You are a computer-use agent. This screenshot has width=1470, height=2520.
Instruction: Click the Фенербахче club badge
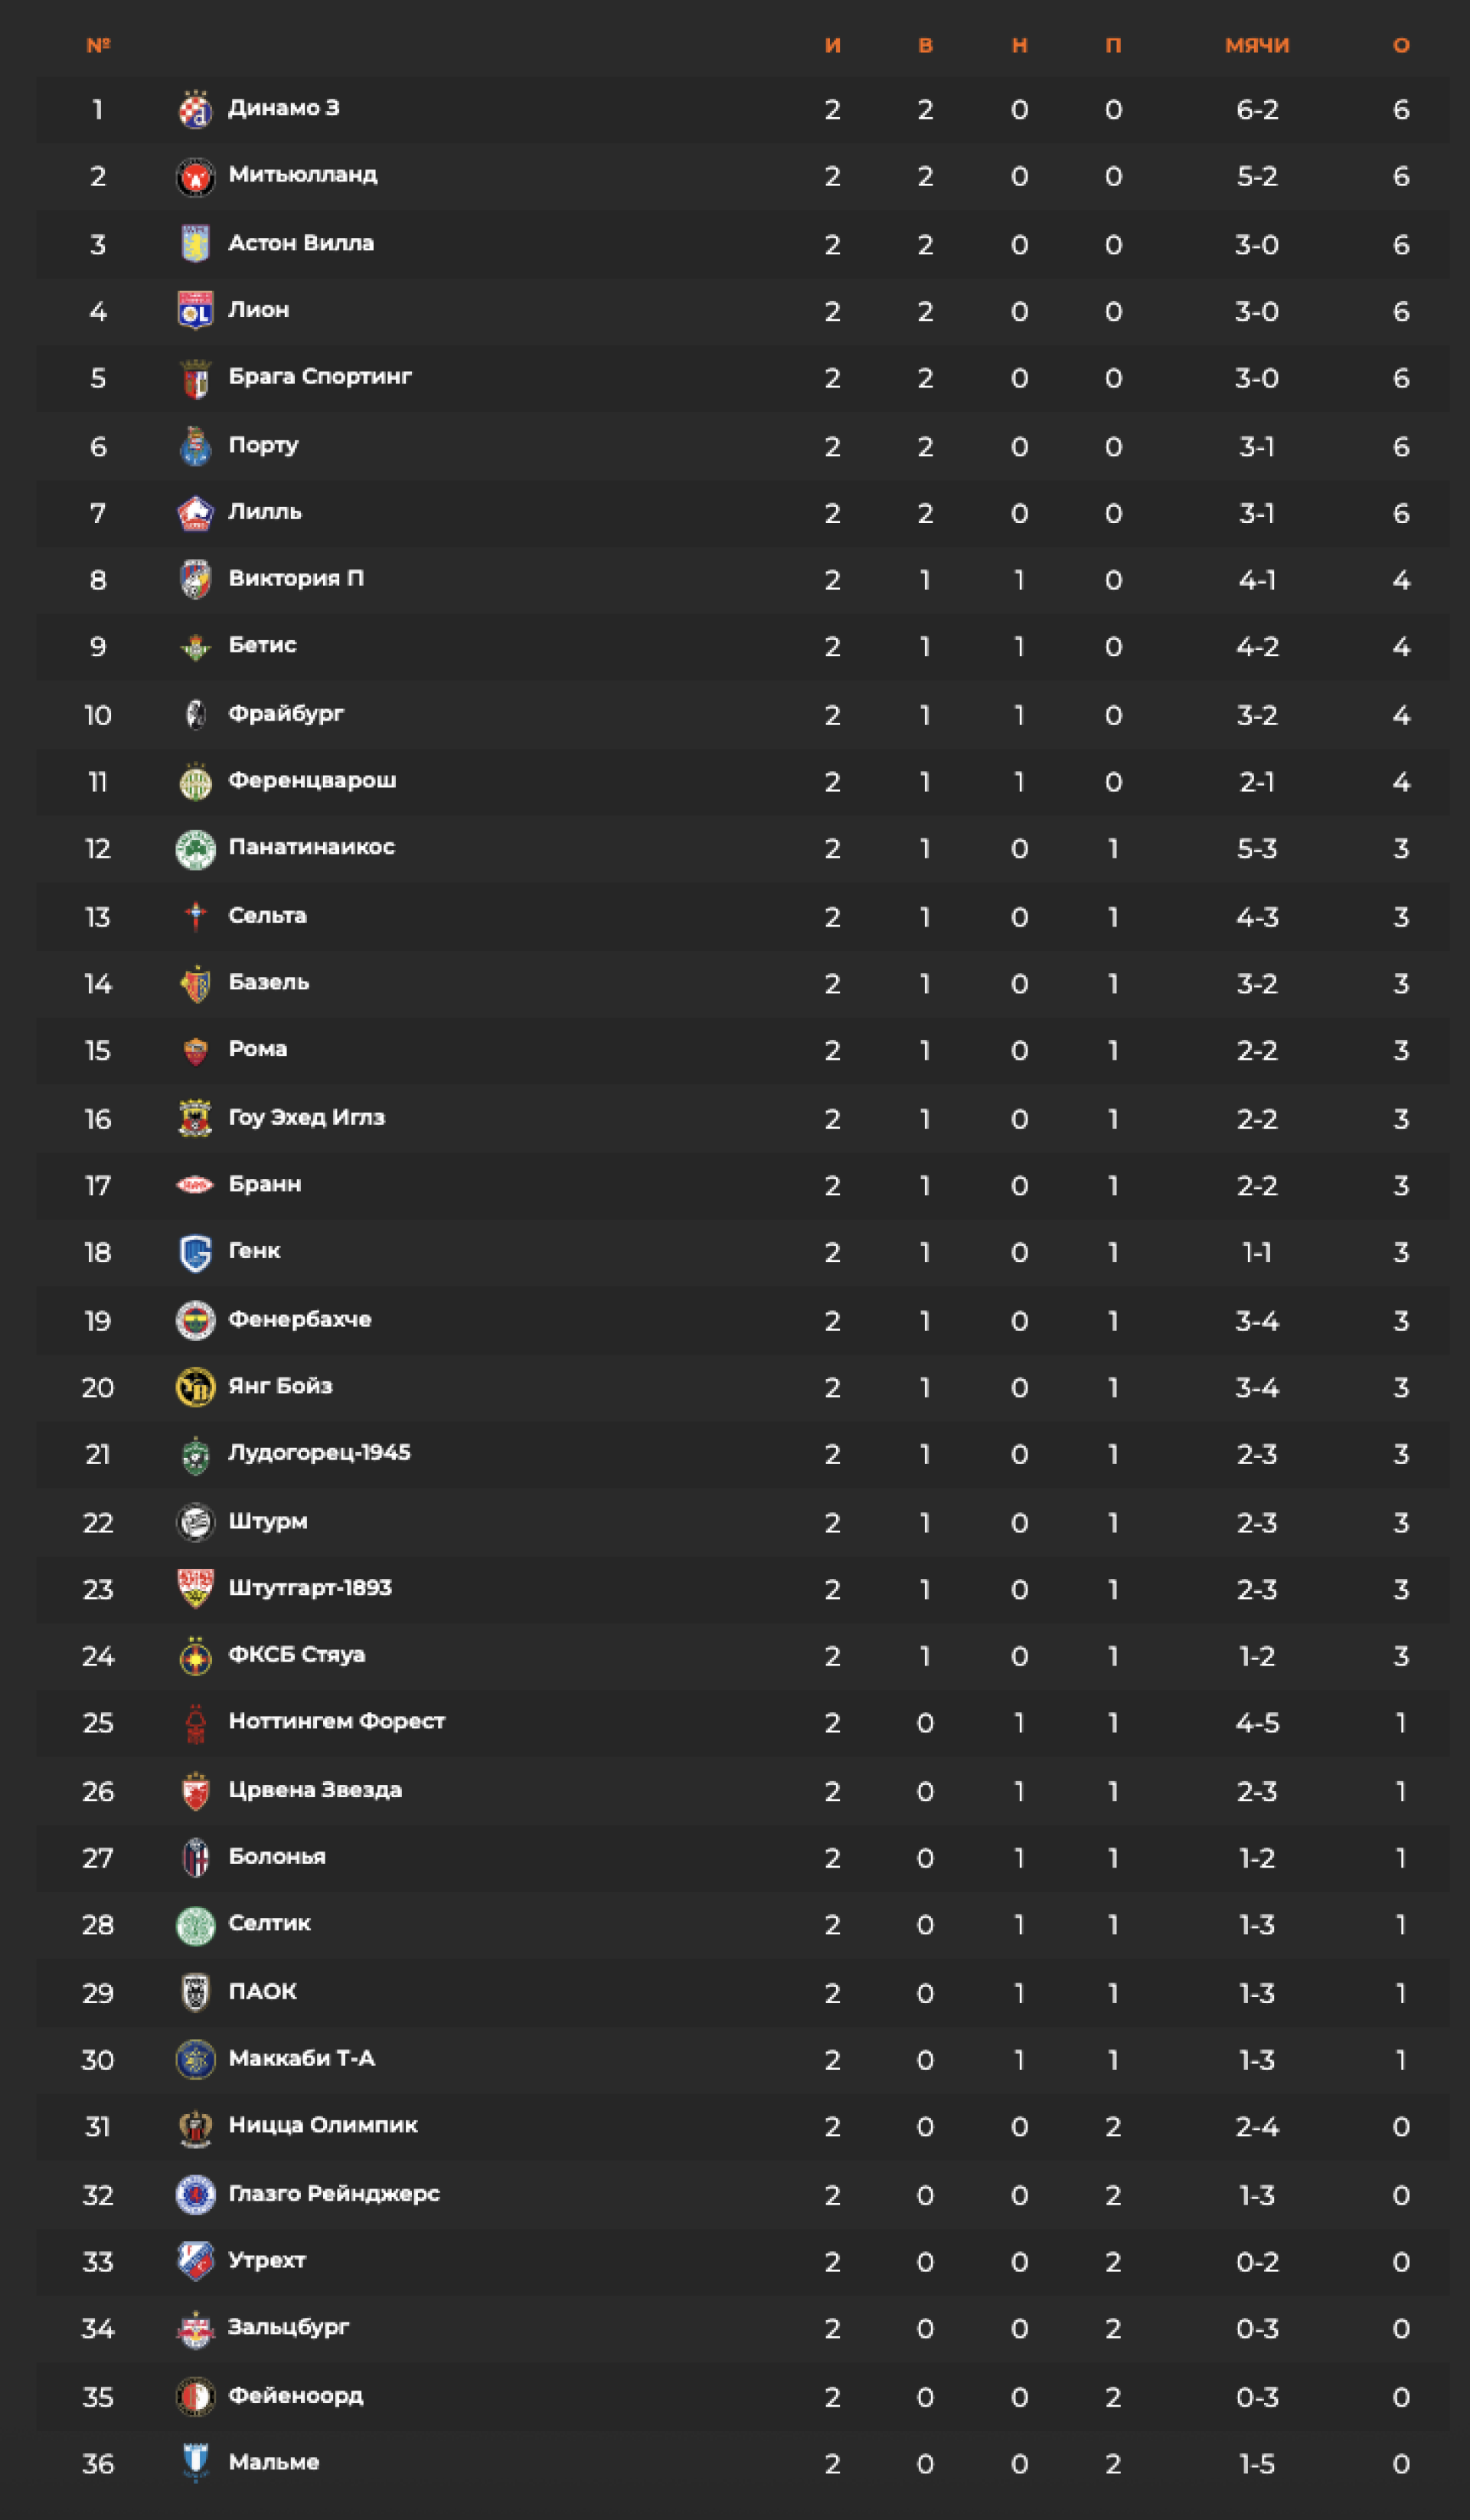tap(195, 1321)
